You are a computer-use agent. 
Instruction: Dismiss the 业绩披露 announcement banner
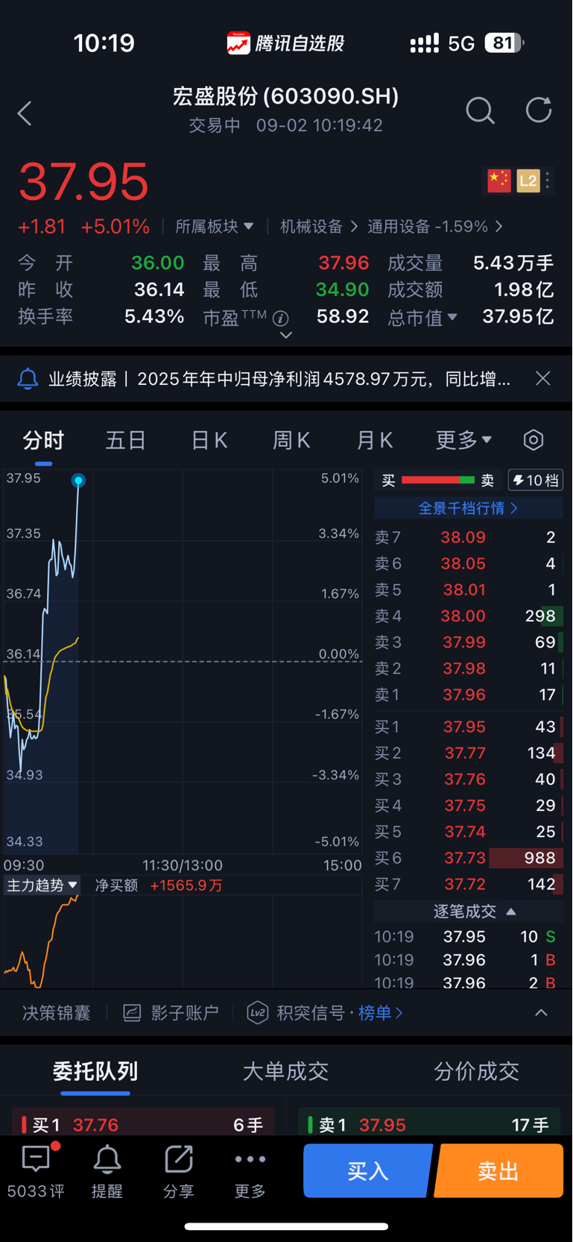coord(543,379)
